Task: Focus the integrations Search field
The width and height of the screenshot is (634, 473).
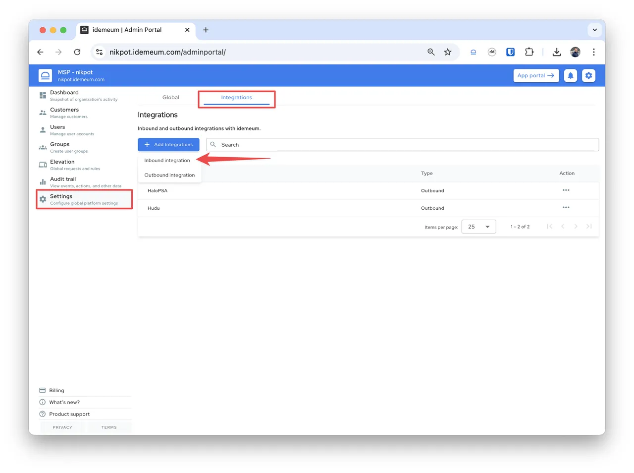Action: point(402,145)
